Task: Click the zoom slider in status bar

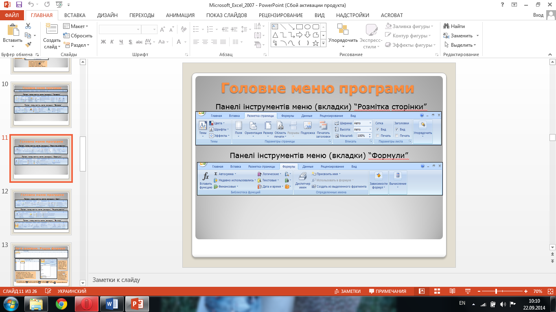Action: 496,291
